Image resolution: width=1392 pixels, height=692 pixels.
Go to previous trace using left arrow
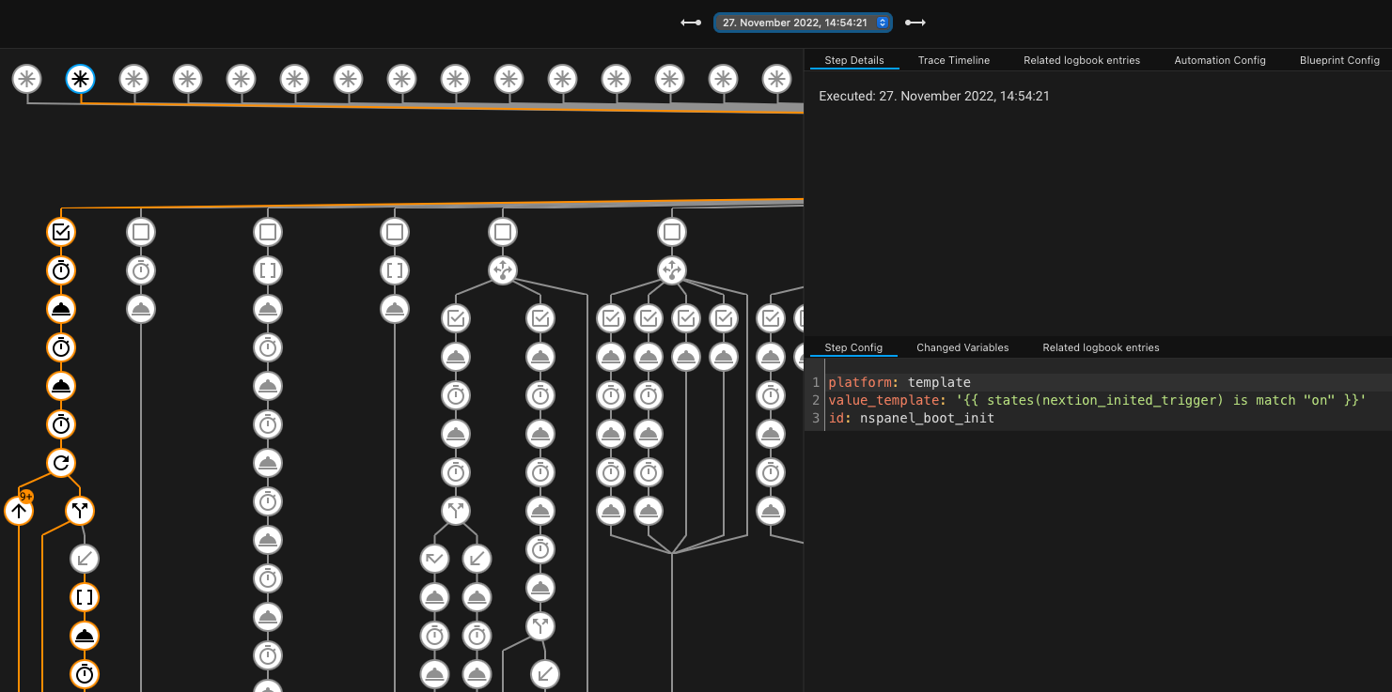[x=691, y=23]
